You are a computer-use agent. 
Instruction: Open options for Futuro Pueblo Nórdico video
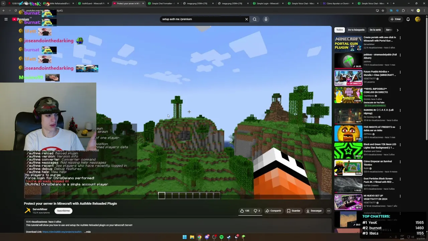(x=400, y=72)
